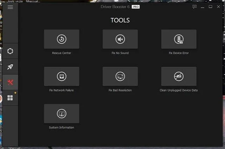Click the Fix Bad Resolution label
225x149 pixels.
120,90
